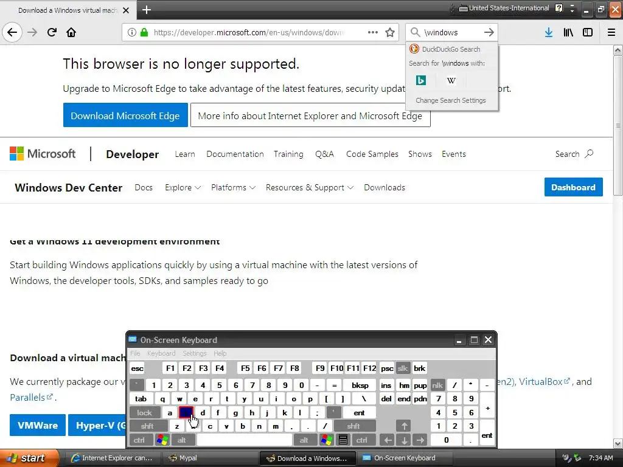Close the Download a Windows virtual machine tab

[126, 10]
